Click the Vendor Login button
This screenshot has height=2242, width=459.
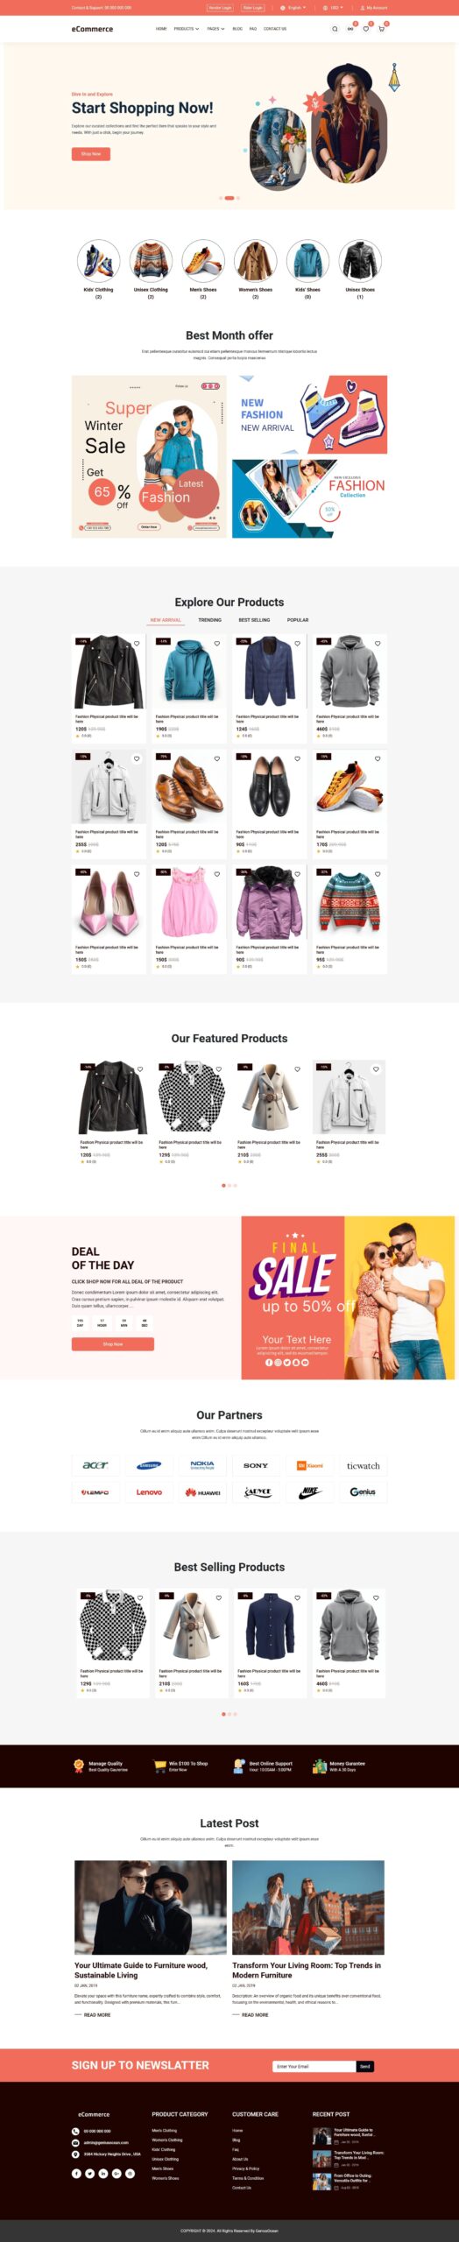pyautogui.click(x=220, y=7)
